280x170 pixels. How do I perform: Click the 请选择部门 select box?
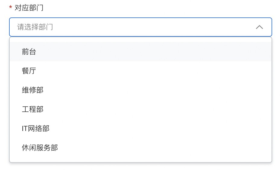[x=133, y=27]
